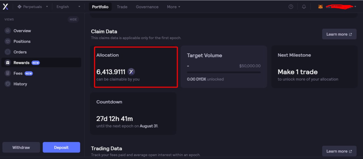The height and width of the screenshot is (159, 363).
Task: Click the 0.00 DYDX unlocked text
Action: 205,79
